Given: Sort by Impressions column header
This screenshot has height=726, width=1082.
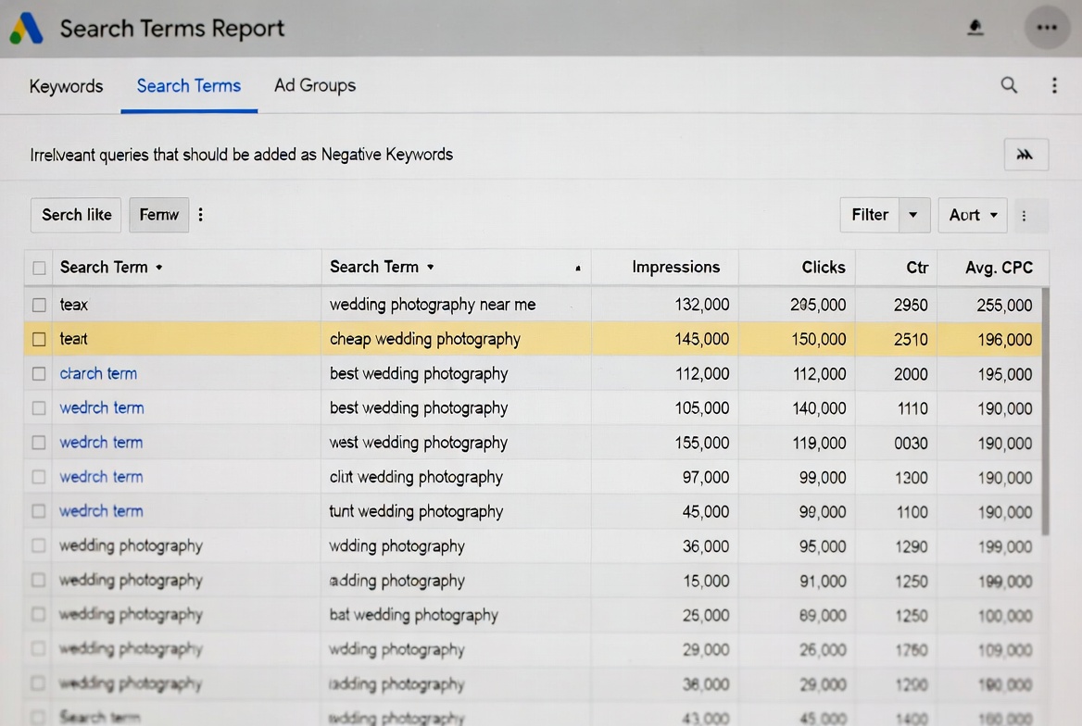Looking at the screenshot, I should click(x=675, y=267).
